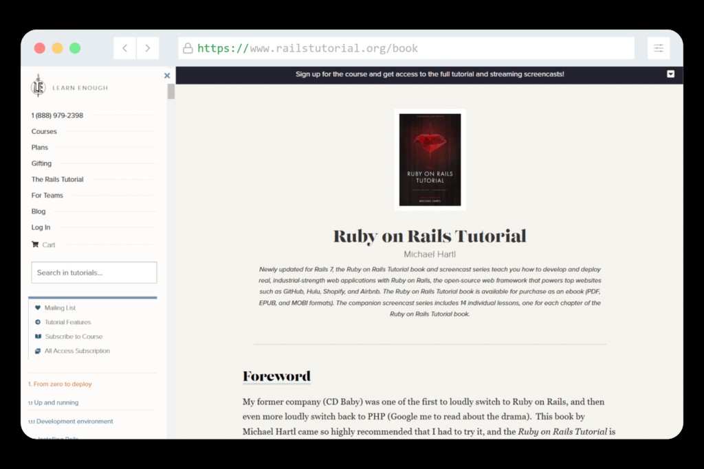Open the Gifting menu item

point(41,163)
